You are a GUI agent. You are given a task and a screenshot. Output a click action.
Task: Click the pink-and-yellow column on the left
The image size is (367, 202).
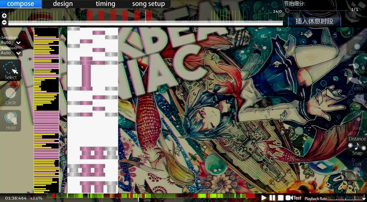coord(46,110)
